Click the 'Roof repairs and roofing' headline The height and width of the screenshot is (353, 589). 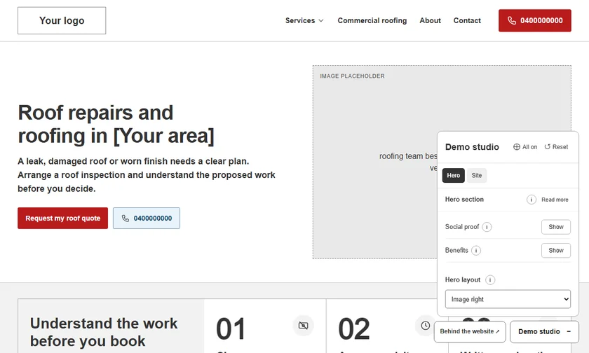pos(116,124)
